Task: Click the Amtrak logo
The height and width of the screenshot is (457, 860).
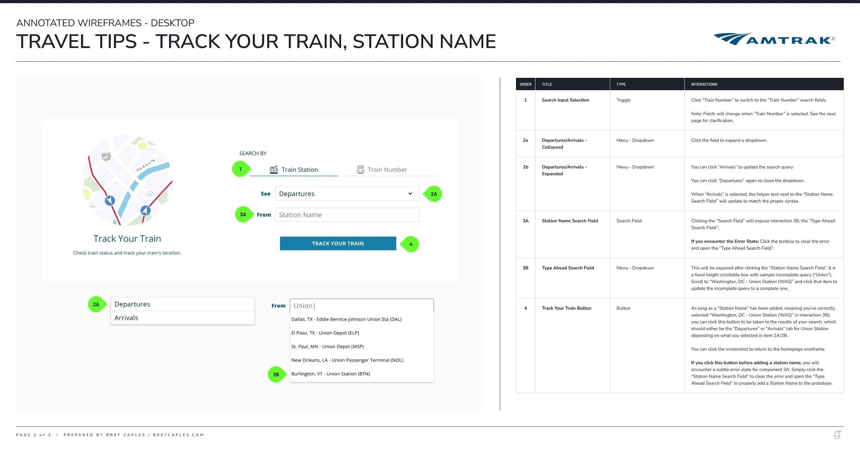Action: (774, 39)
